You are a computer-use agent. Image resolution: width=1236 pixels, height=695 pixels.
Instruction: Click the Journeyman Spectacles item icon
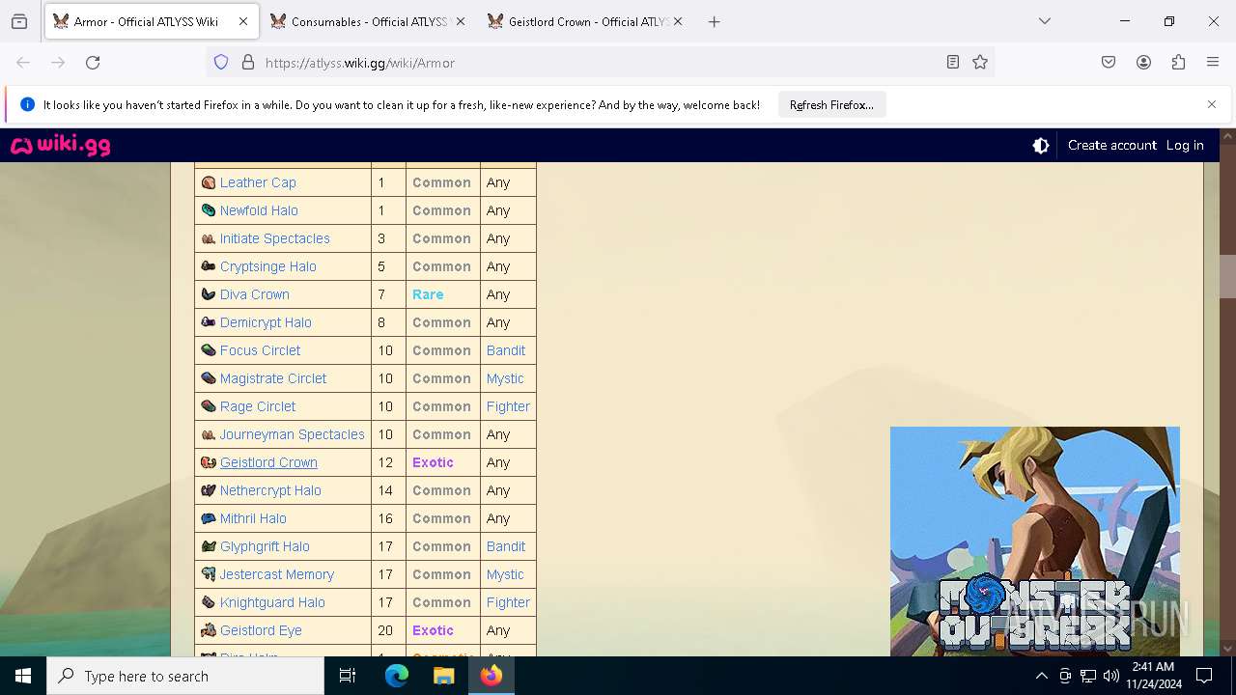click(209, 434)
